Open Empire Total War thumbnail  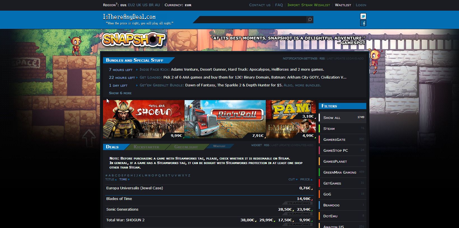[291, 129]
